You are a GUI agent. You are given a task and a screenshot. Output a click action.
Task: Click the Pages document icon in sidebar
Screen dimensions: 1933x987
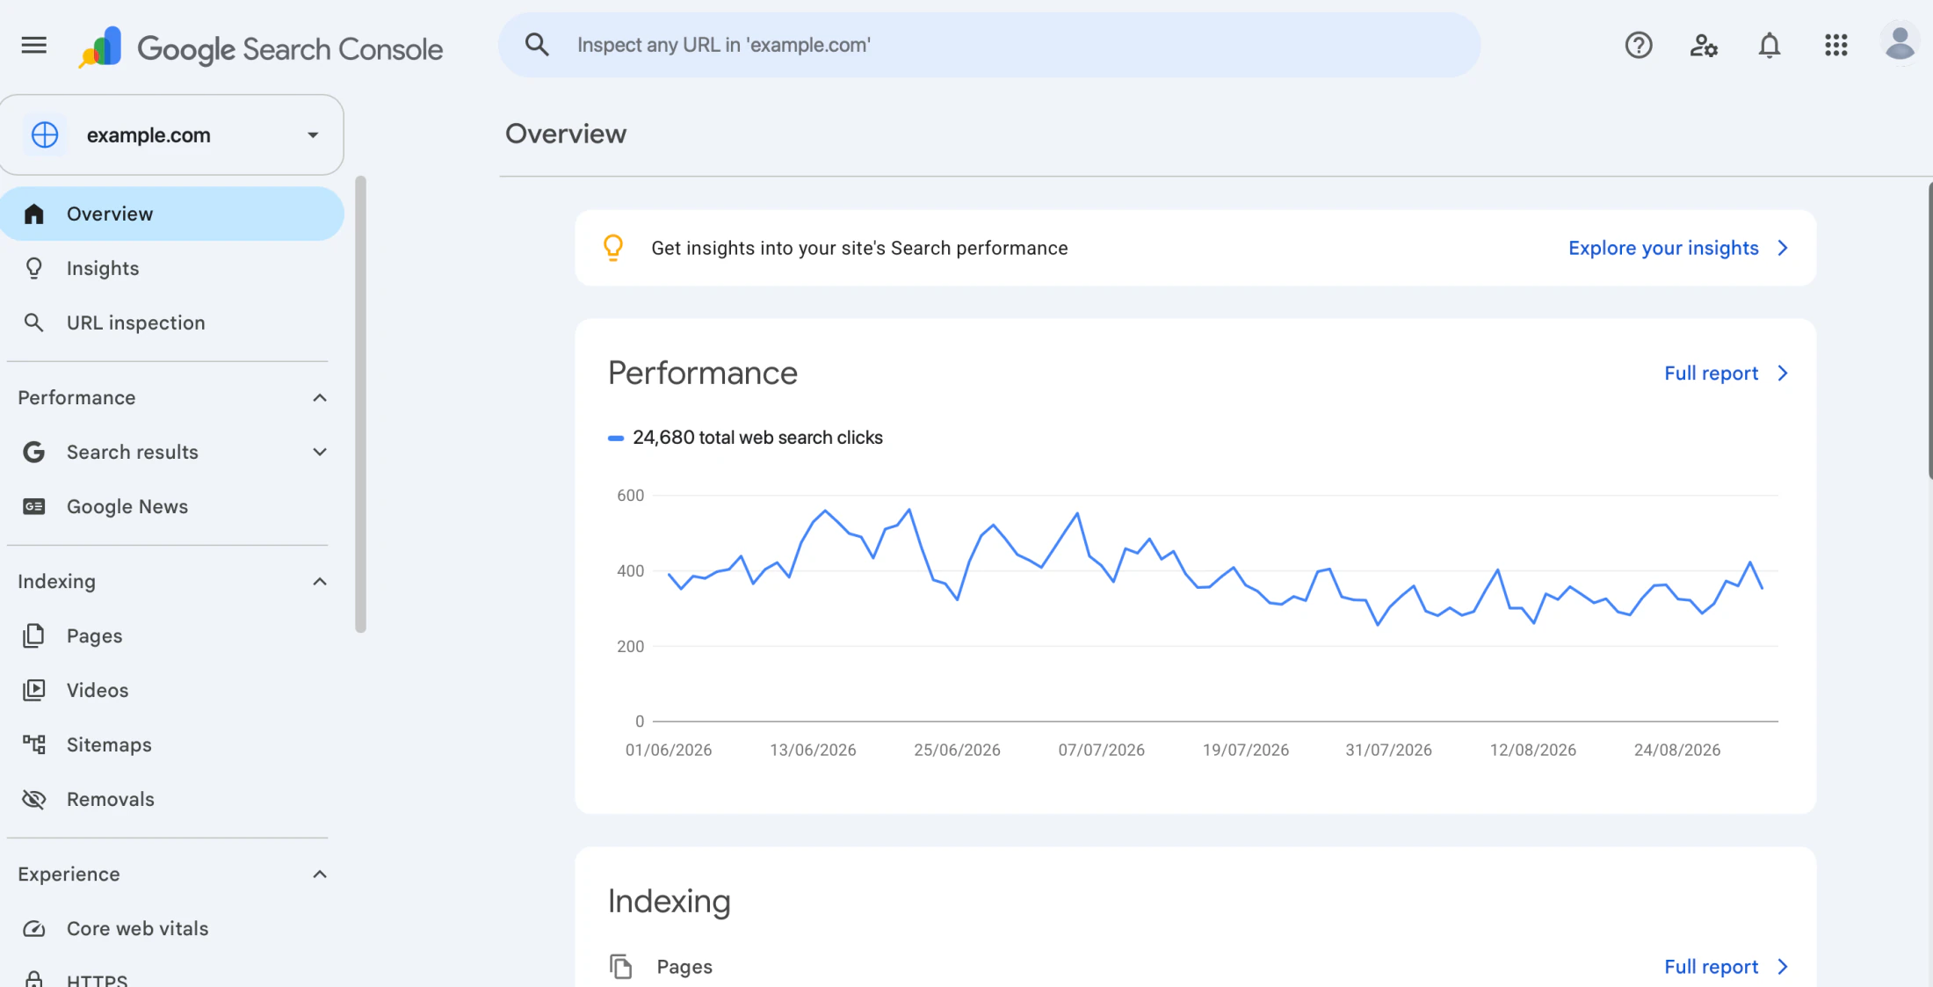click(34, 635)
